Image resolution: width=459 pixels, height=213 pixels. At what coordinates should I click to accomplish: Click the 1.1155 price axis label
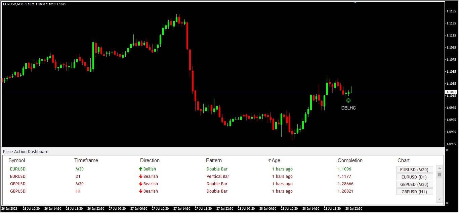[451, 11]
